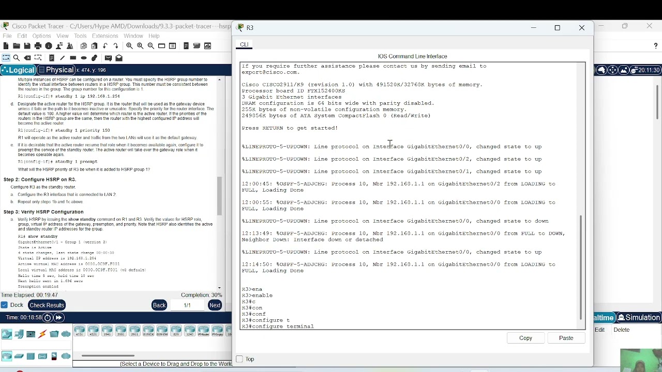The width and height of the screenshot is (662, 372).
Task: Save the file with the floppy icon
Action: 27,46
